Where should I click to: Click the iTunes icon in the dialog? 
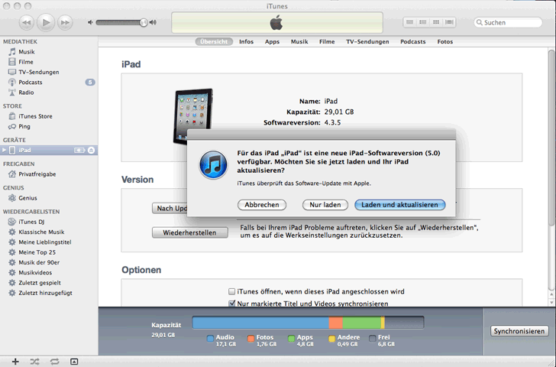(x=213, y=165)
